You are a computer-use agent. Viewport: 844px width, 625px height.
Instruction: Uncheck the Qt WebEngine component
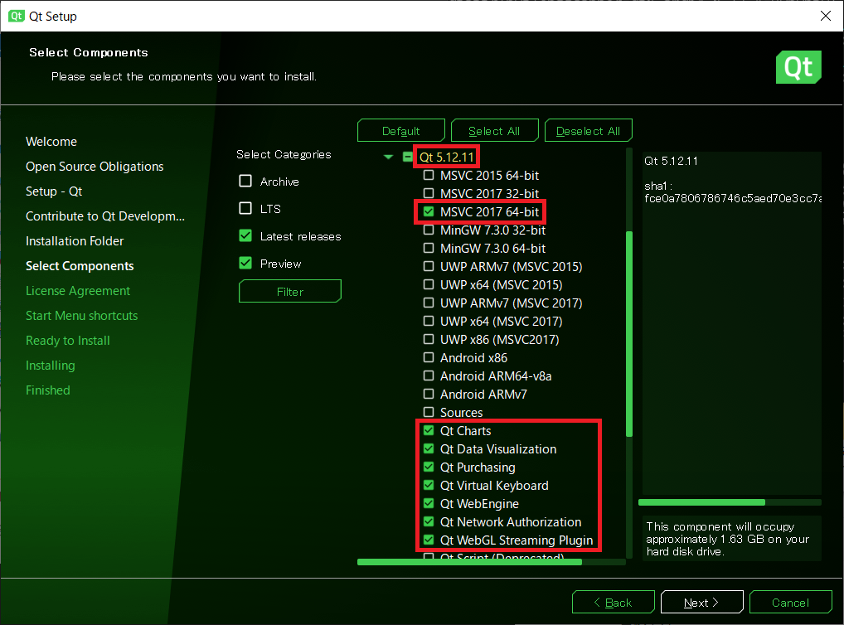tap(429, 504)
